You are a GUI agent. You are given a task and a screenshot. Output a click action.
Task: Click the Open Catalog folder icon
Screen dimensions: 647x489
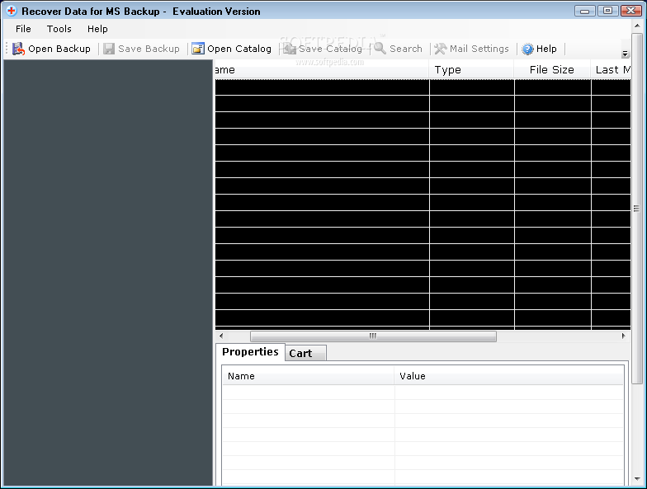[x=198, y=49]
